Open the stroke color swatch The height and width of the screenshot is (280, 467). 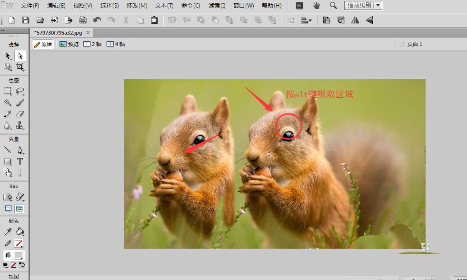[x=18, y=243]
